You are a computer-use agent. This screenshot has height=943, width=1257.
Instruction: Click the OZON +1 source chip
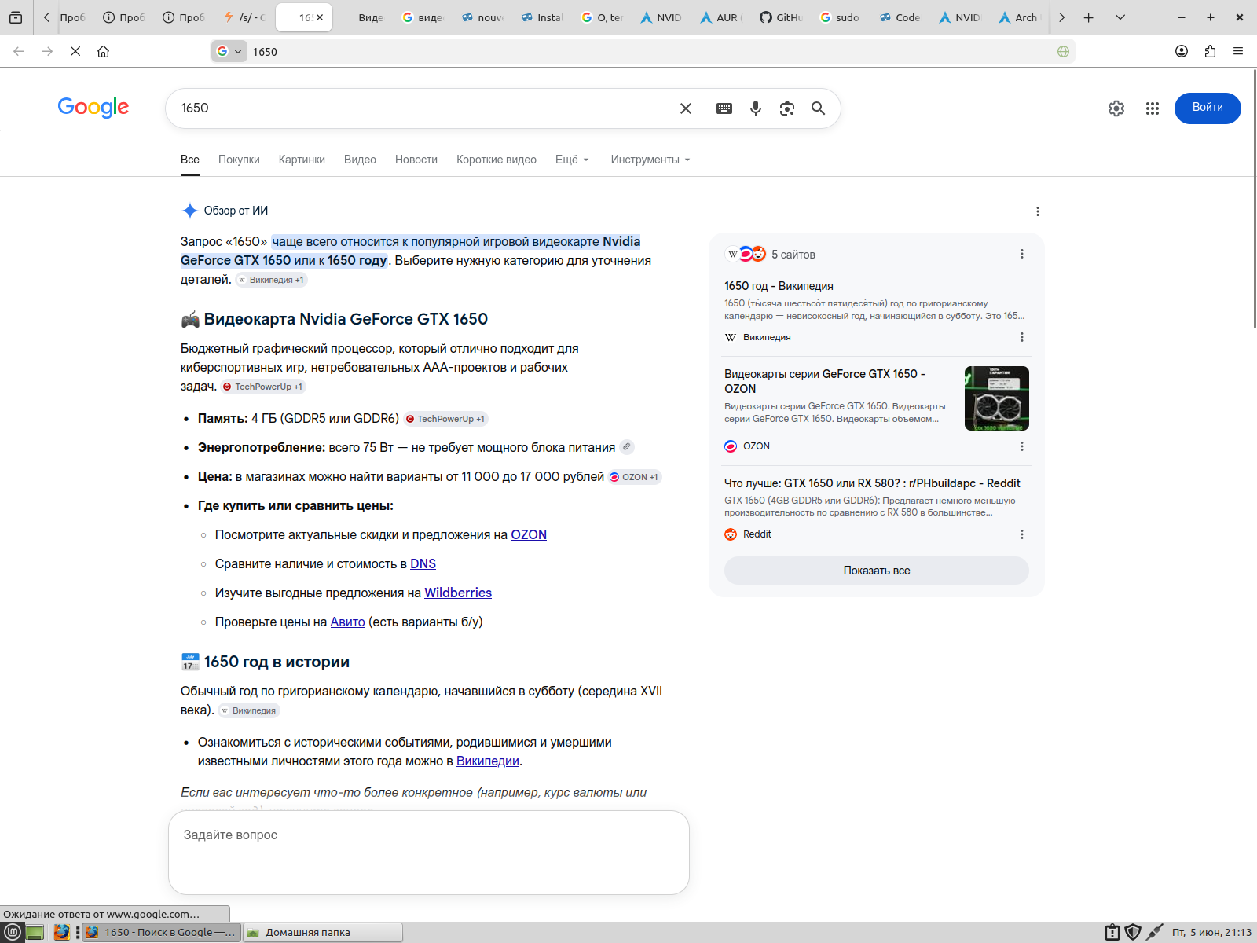click(635, 477)
